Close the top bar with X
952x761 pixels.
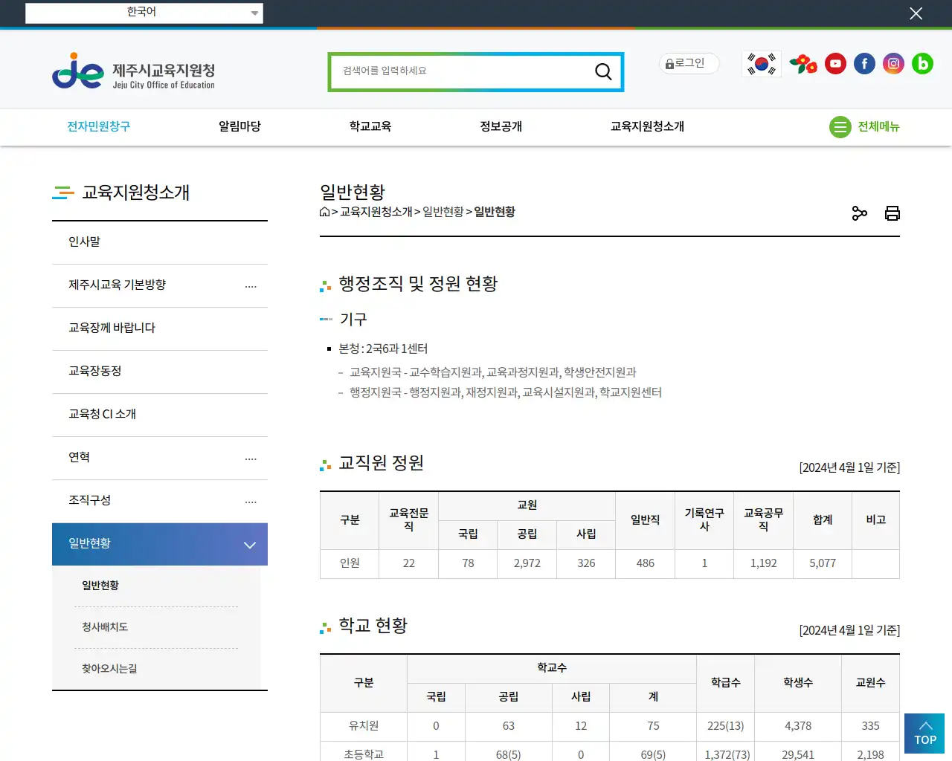916,13
